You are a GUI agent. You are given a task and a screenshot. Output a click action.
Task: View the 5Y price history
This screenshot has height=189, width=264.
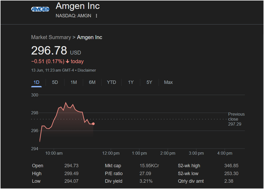pyautogui.click(x=149, y=82)
